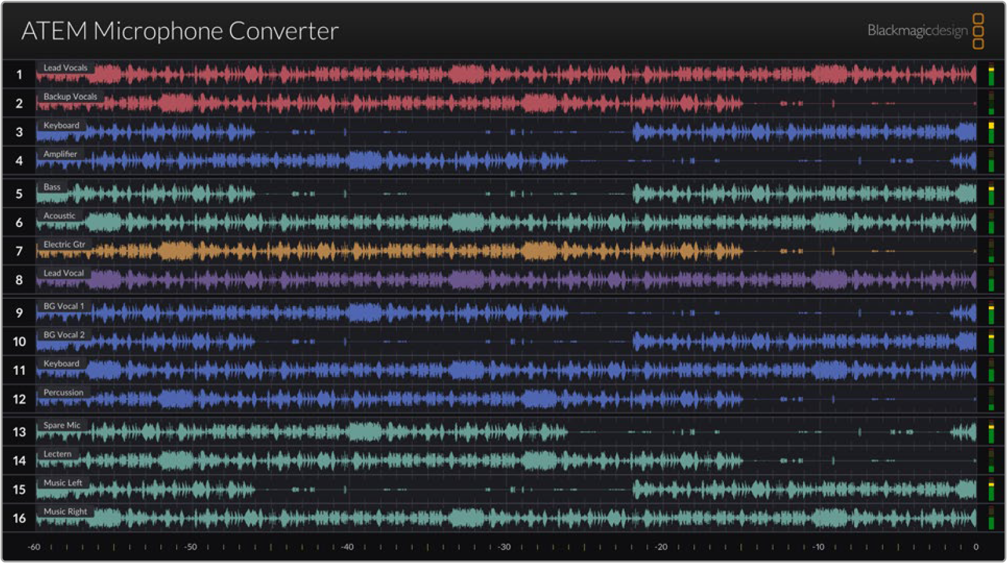Viewport: 1007px width, 563px height.
Task: Click the 0 mark on the scale
Action: coord(976,547)
